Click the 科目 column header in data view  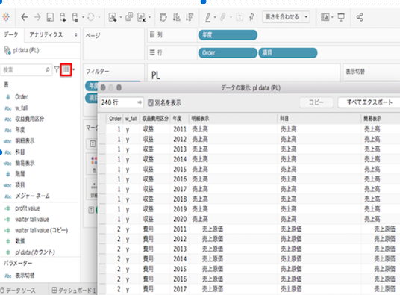point(284,119)
